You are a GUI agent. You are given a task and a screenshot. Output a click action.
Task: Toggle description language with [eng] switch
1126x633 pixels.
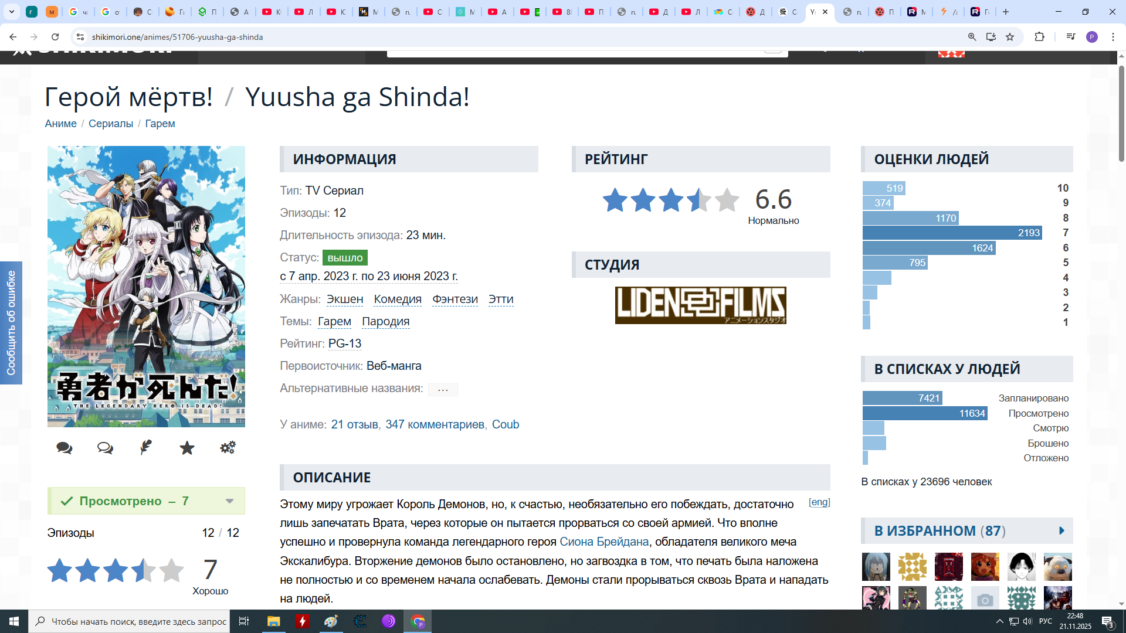point(819,502)
